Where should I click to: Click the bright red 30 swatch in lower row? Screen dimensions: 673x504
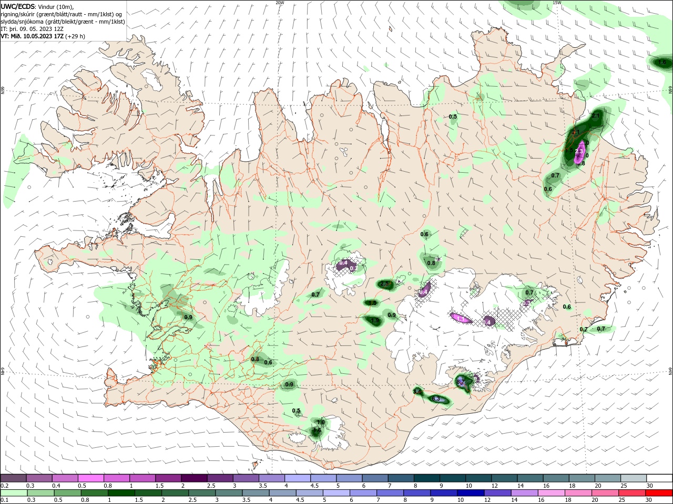pos(658,493)
